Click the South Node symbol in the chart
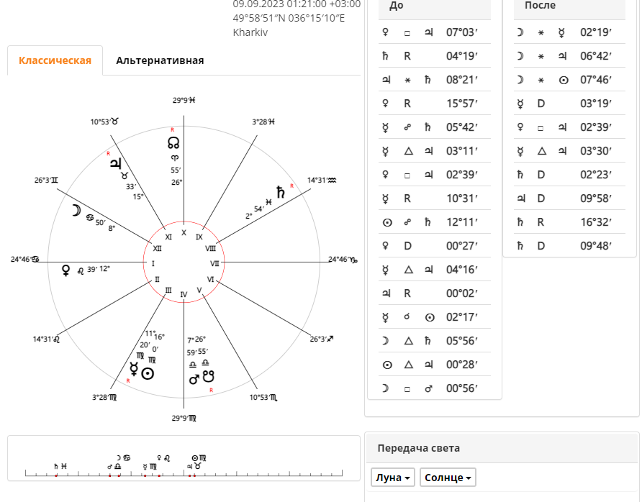 coord(209,376)
